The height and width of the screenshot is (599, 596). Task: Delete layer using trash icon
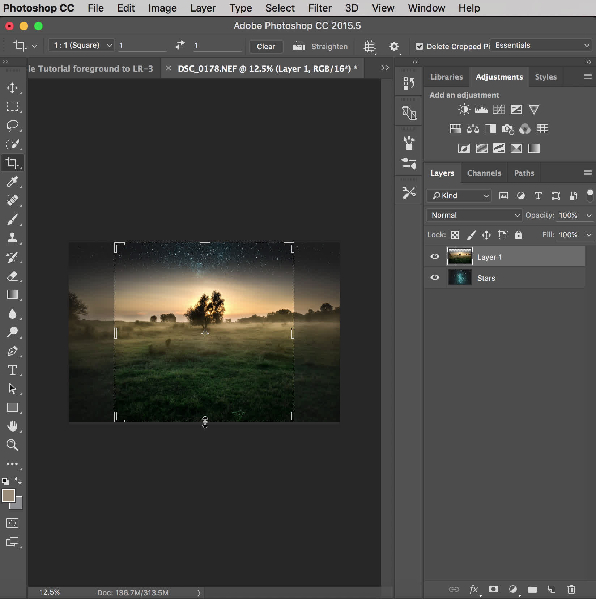(571, 589)
